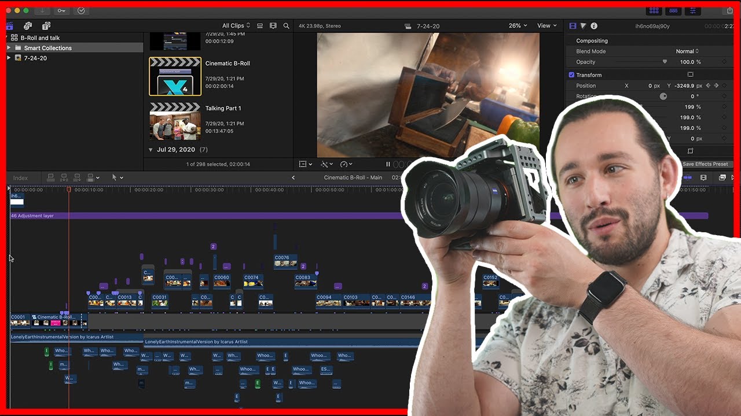This screenshot has height=416, width=741.
Task: Show or hide the Inspector panel
Action: click(692, 10)
